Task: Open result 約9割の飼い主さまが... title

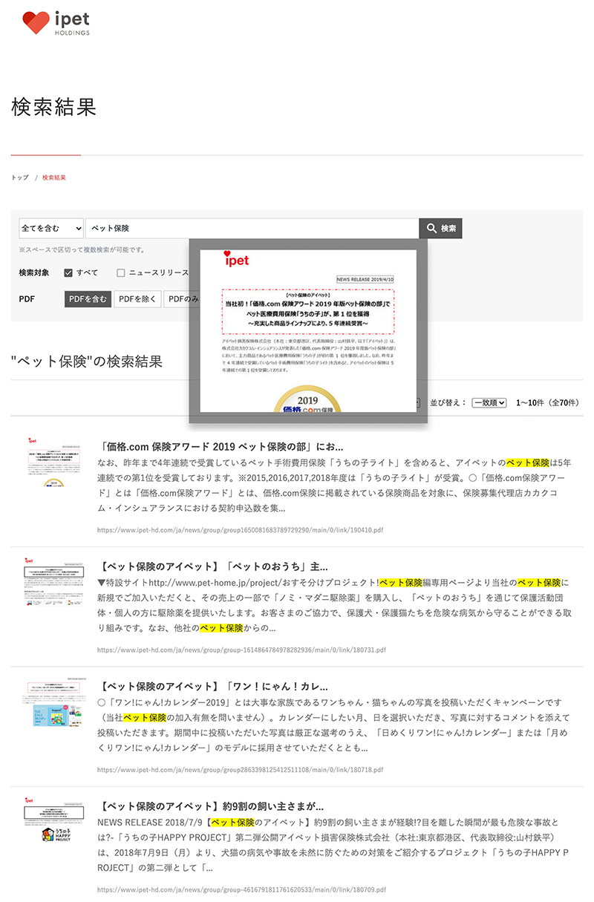Action: [x=211, y=805]
